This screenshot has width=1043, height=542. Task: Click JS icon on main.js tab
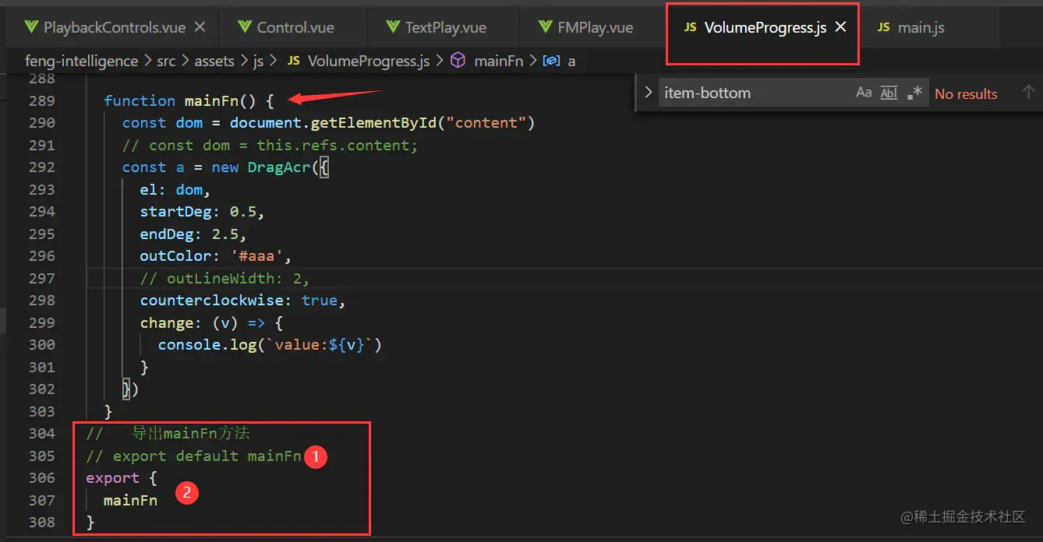pos(883,27)
